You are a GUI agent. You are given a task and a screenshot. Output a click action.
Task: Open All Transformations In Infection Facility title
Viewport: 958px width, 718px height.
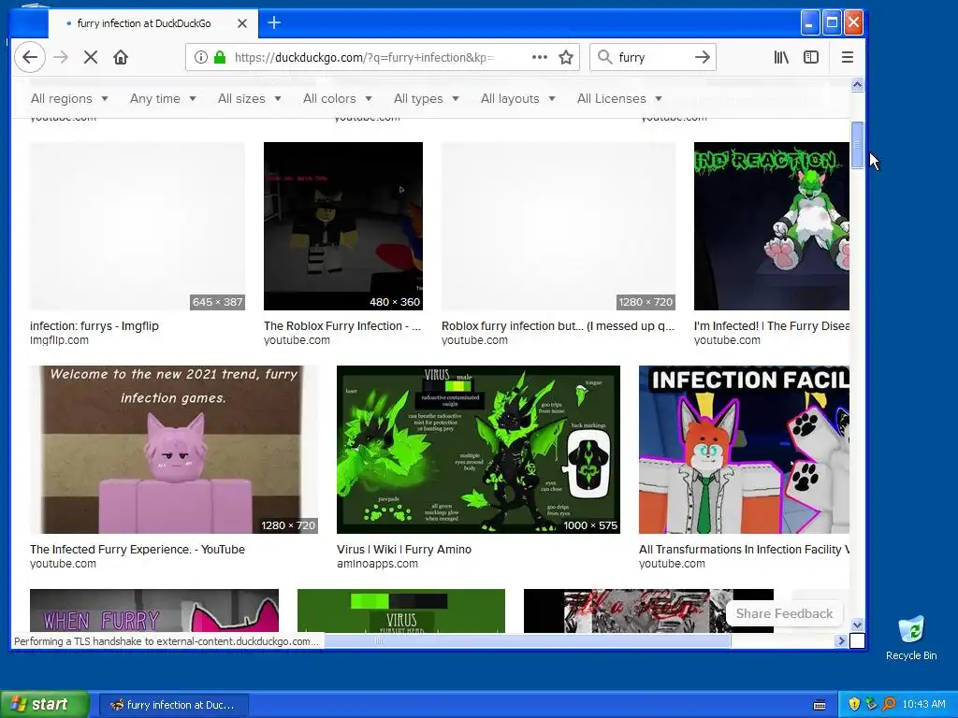click(x=744, y=550)
